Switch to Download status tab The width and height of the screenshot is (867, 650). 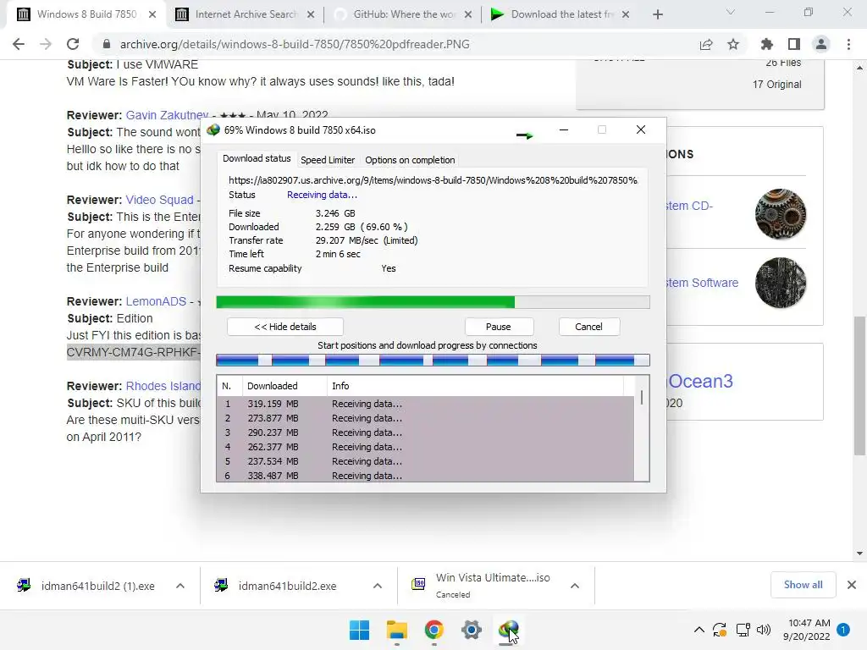(x=257, y=158)
